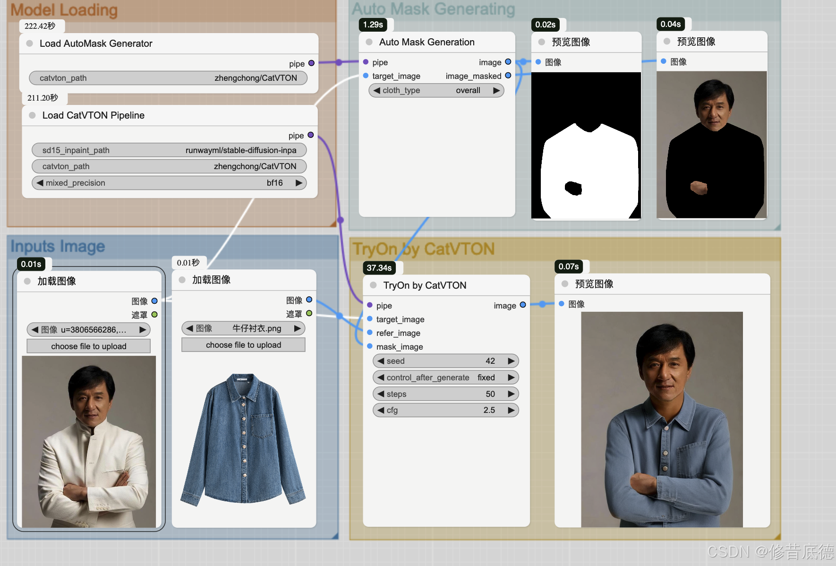Open the 图像 file dropdown showing 牛仔衬衣.png
This screenshot has width=836, height=566.
pyautogui.click(x=243, y=328)
